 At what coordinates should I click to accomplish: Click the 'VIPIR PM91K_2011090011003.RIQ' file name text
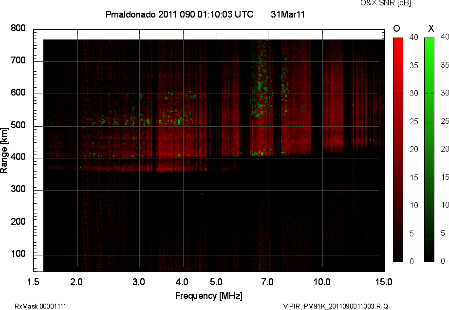(x=336, y=306)
